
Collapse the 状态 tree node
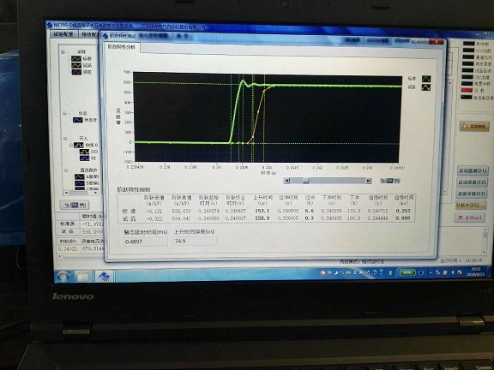coord(64,113)
